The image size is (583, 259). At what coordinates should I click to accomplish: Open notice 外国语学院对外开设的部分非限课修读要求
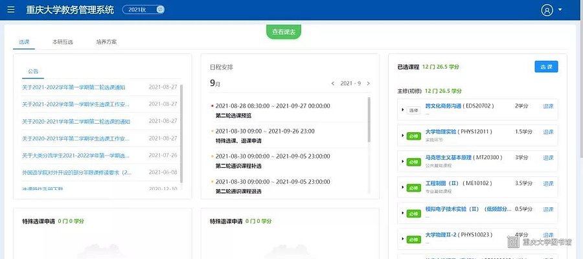76,172
